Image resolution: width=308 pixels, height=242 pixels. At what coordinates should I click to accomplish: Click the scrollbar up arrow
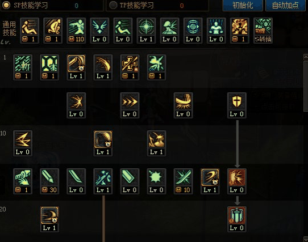(306, 57)
